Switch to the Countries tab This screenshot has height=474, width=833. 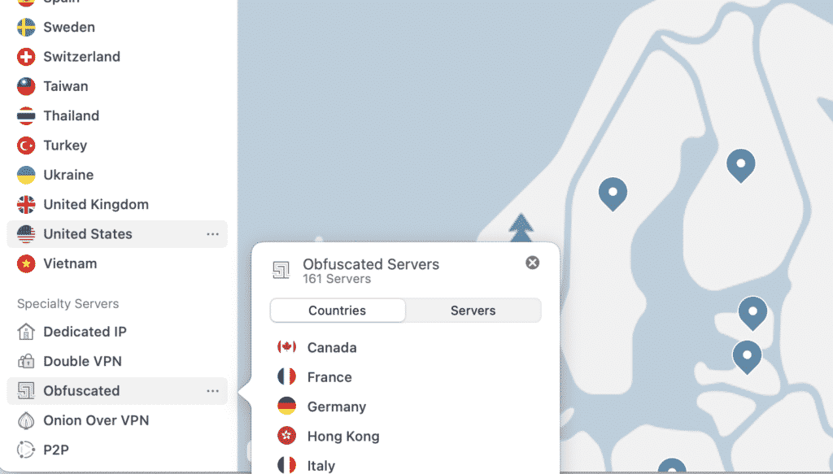click(337, 311)
